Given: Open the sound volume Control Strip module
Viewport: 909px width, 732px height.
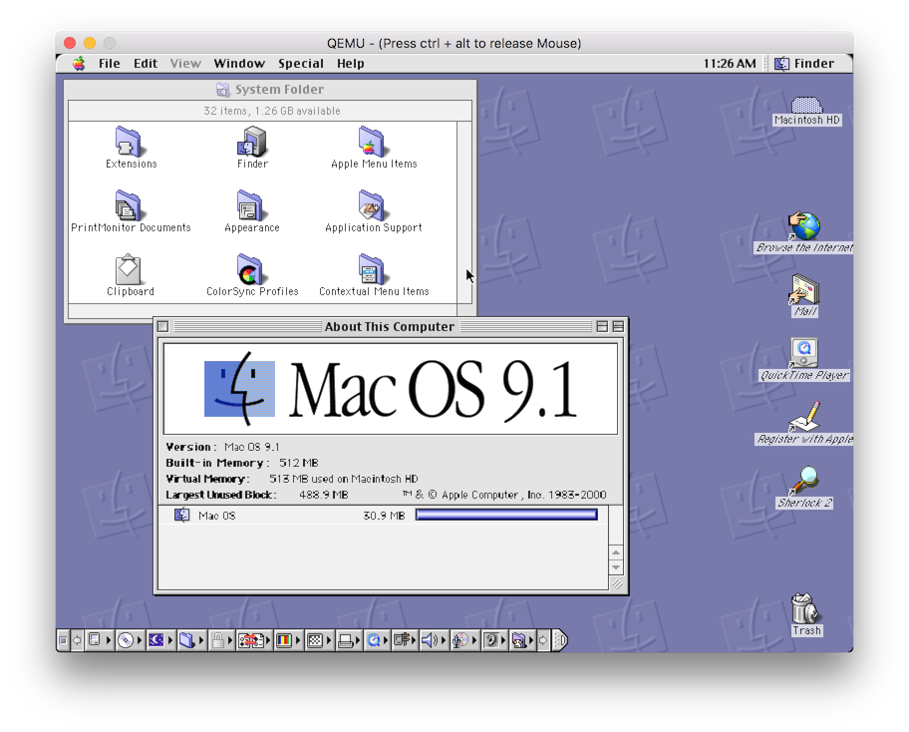Looking at the screenshot, I should [x=432, y=640].
